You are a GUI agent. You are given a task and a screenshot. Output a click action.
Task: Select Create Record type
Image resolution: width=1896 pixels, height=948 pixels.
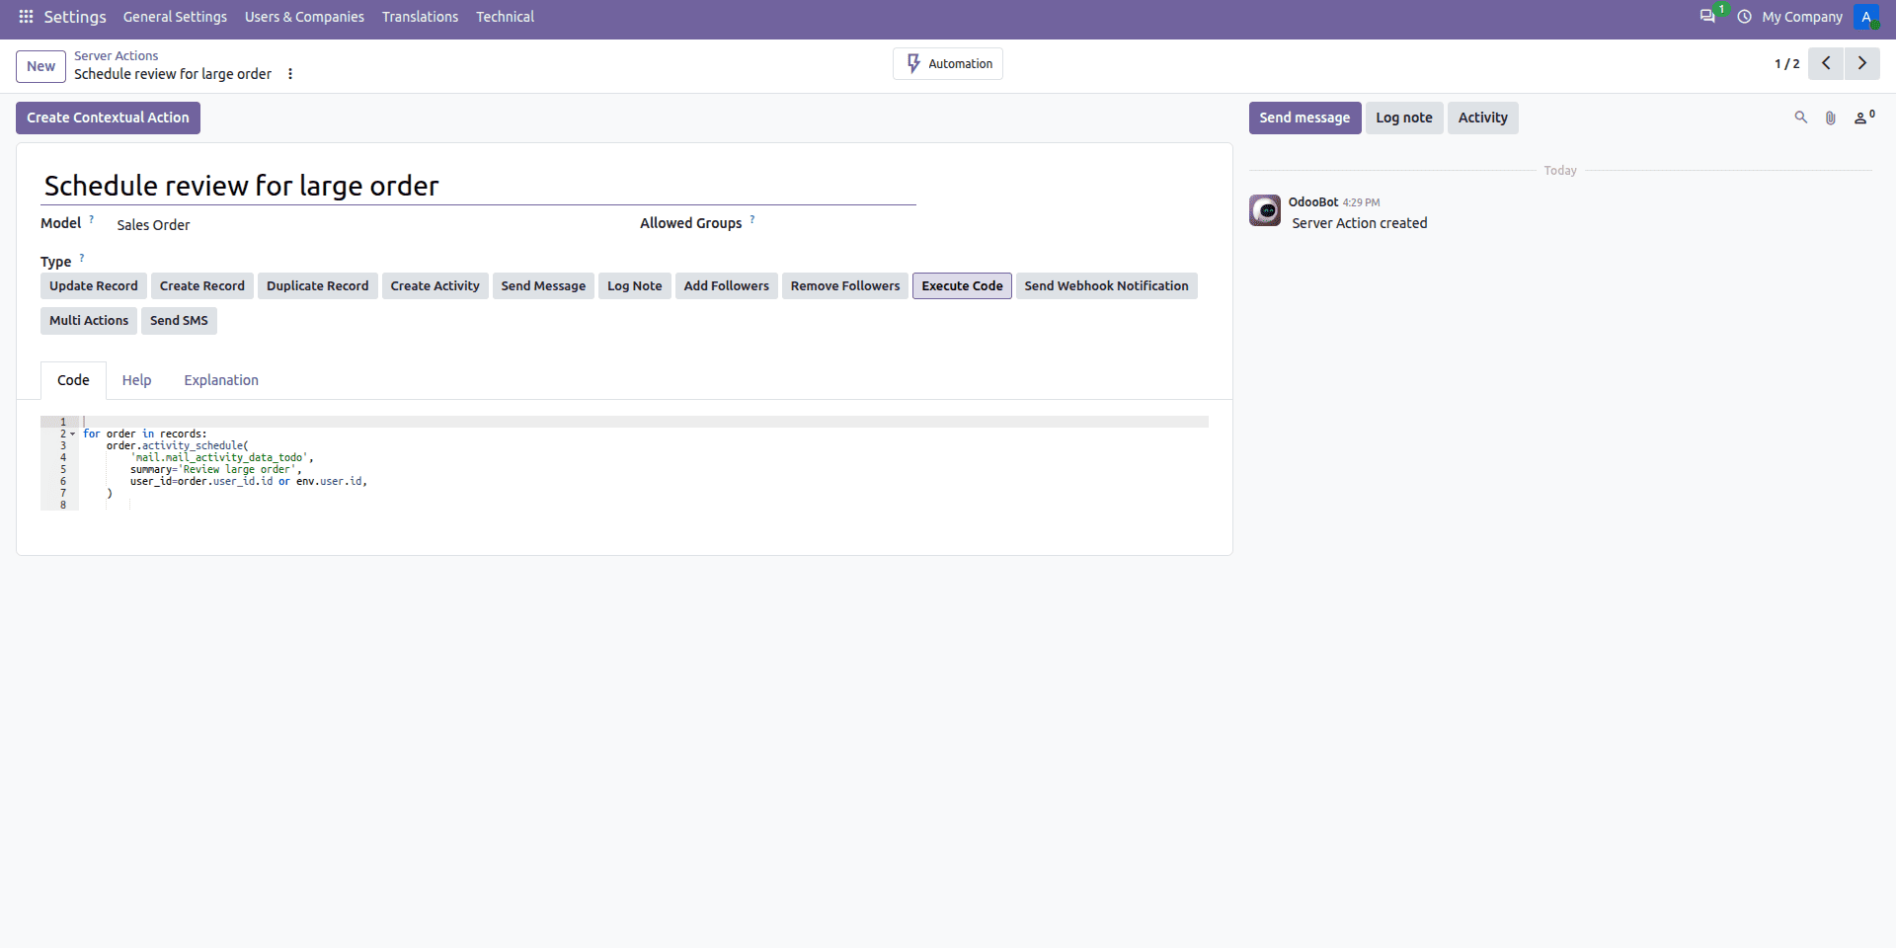(x=202, y=286)
